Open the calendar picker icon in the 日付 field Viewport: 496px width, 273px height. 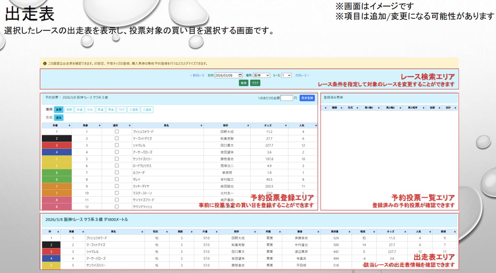tap(240, 75)
